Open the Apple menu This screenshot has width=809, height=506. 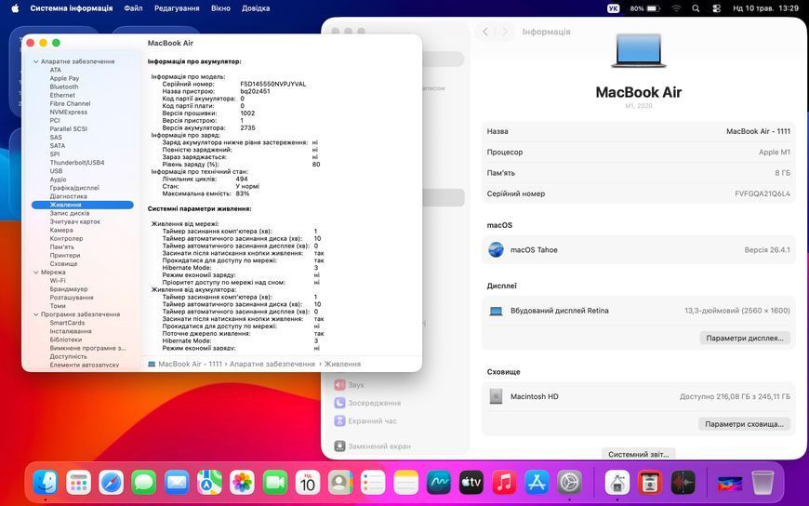(15, 8)
